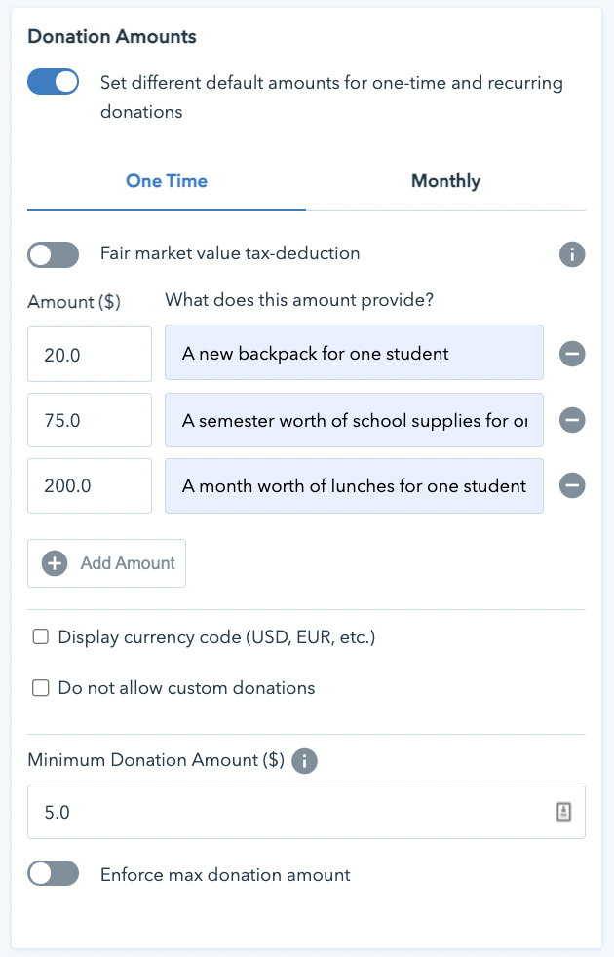Viewport: 614px width, 957px height.
Task: Remove the 75.0 school supplies row
Action: (572, 420)
